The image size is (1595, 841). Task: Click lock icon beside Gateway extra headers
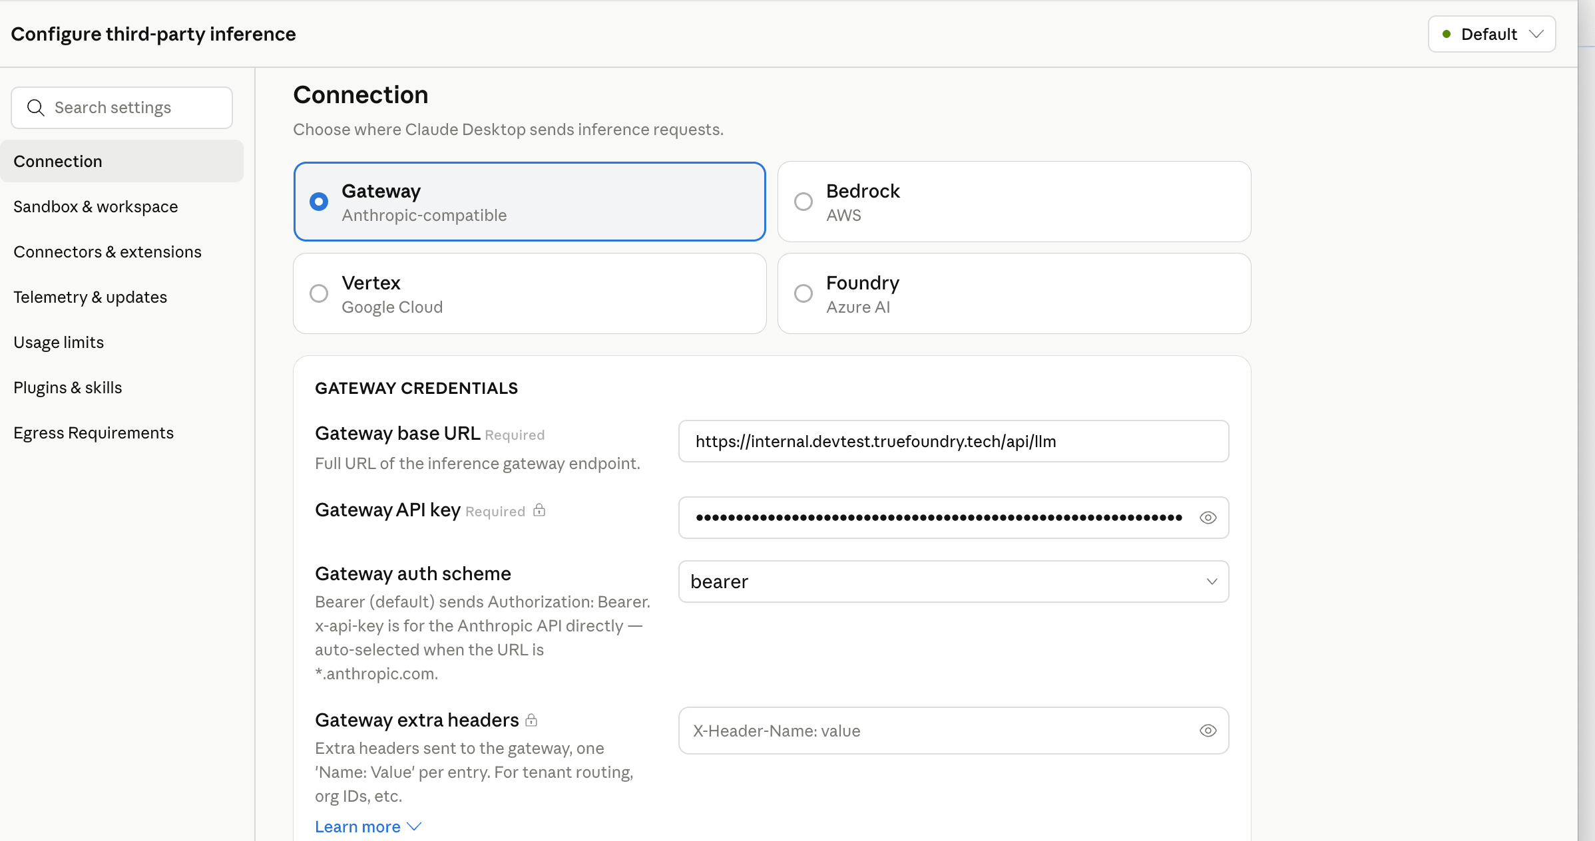point(531,720)
